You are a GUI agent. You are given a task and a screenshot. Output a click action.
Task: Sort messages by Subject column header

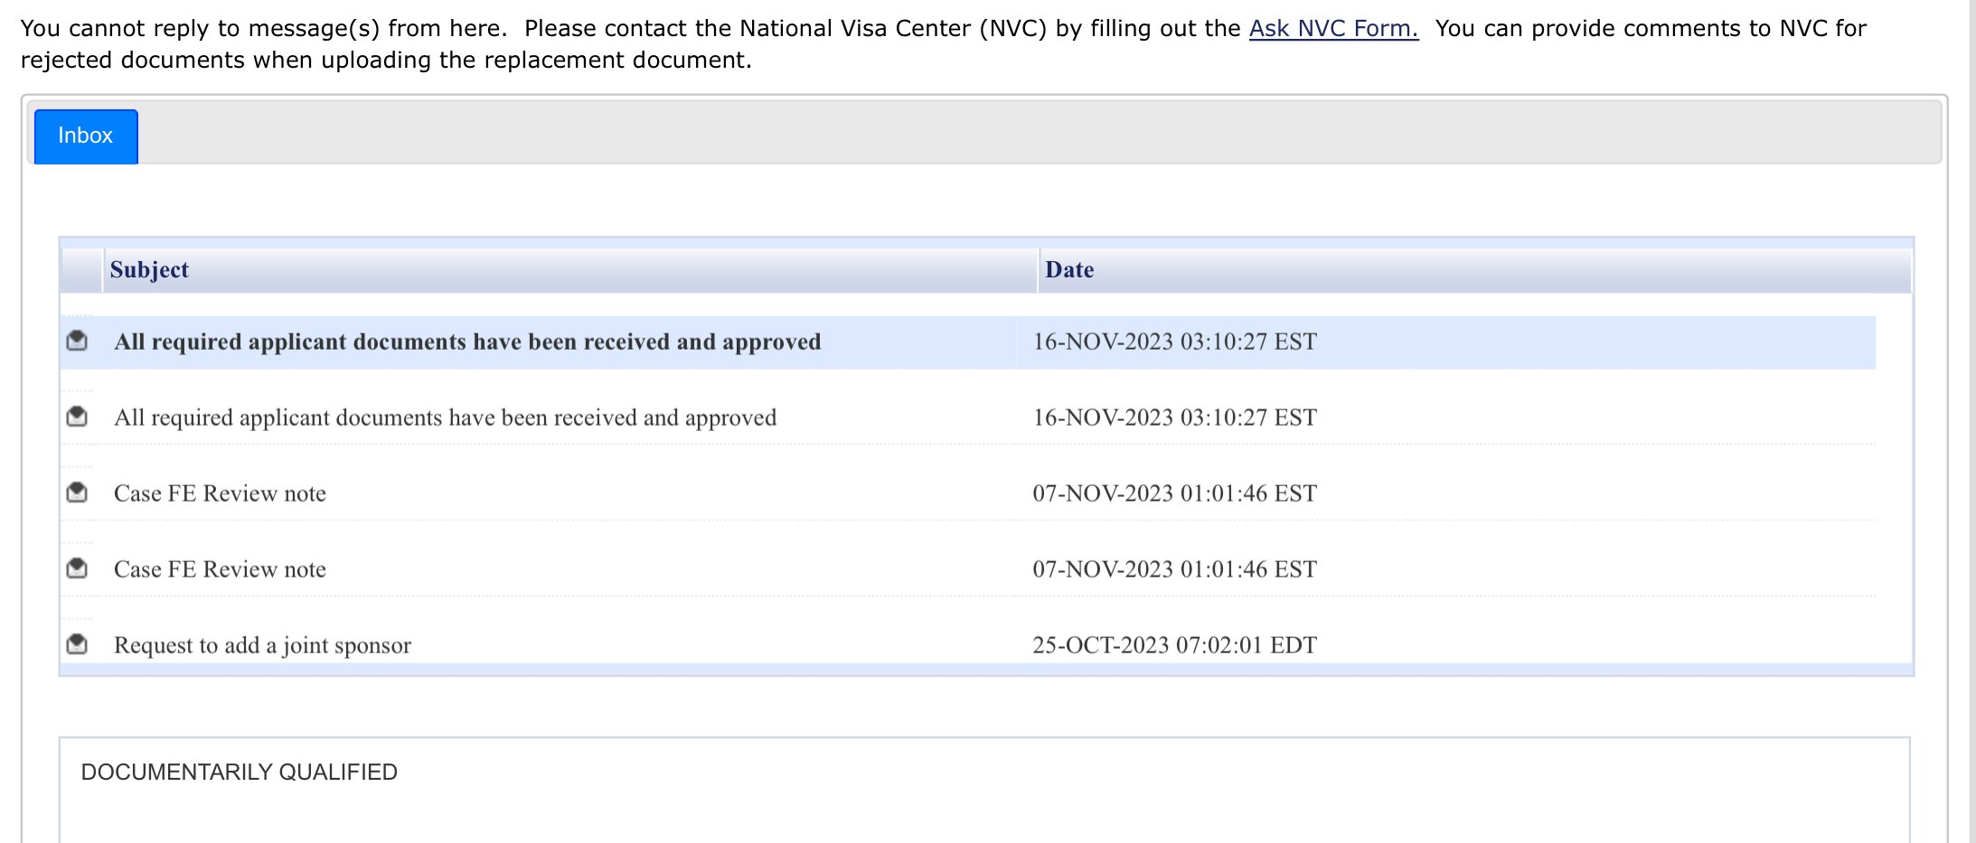pos(149,270)
